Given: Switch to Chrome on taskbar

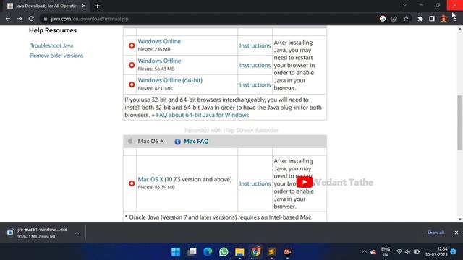Looking at the screenshot, I should [255, 252].
